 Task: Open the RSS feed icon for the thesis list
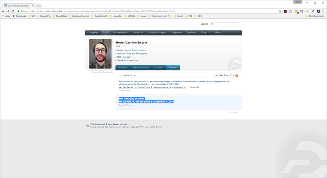(237, 75)
